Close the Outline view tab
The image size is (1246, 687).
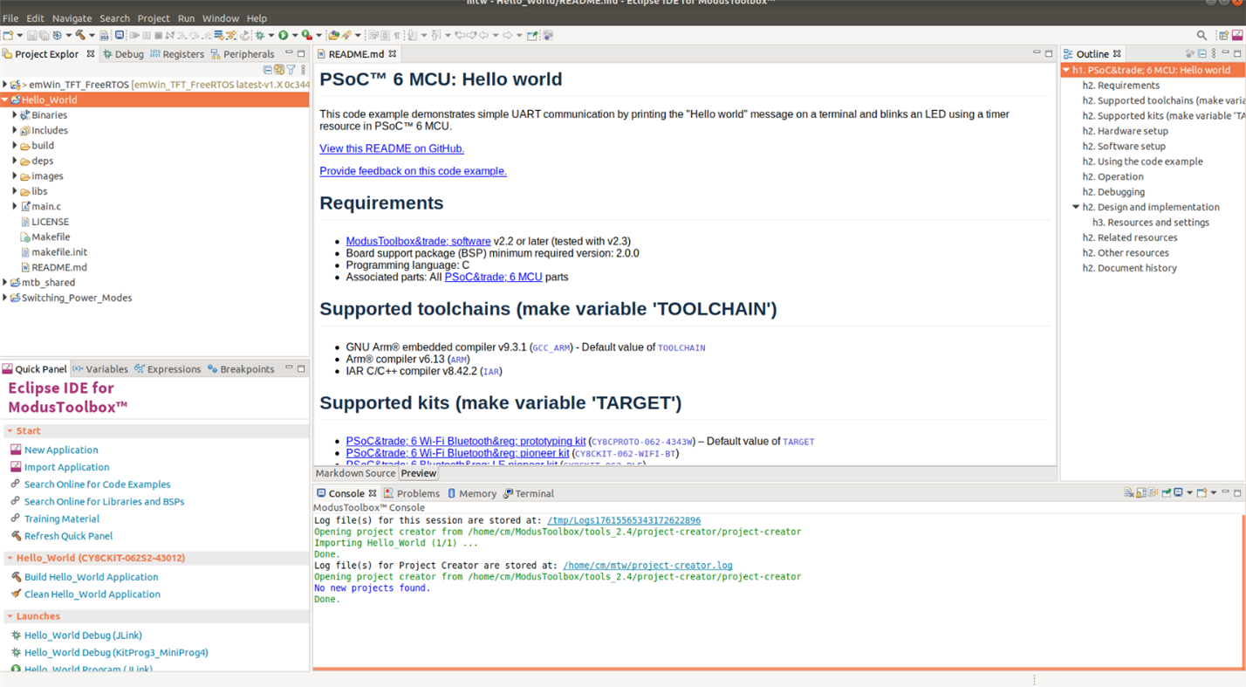coord(1117,54)
